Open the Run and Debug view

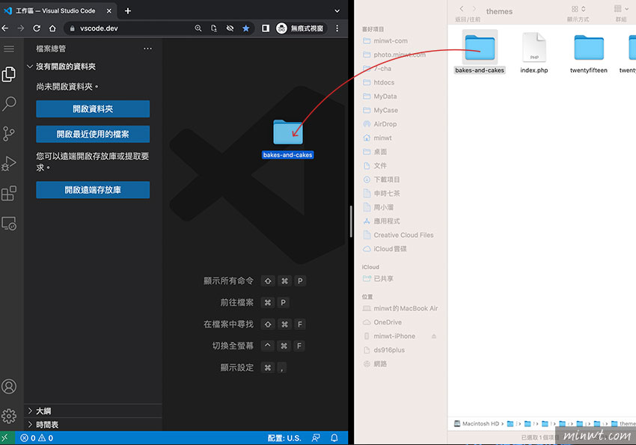(x=9, y=163)
